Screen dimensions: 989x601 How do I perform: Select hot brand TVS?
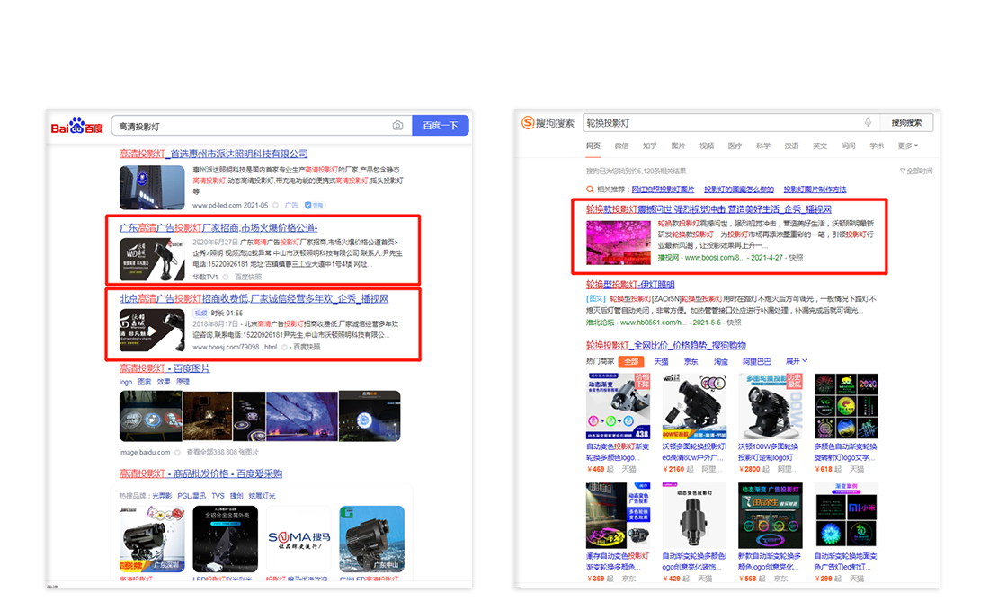[218, 496]
